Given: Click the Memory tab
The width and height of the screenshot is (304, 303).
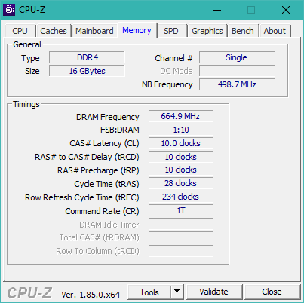Looking at the screenshot, I should click(137, 30).
